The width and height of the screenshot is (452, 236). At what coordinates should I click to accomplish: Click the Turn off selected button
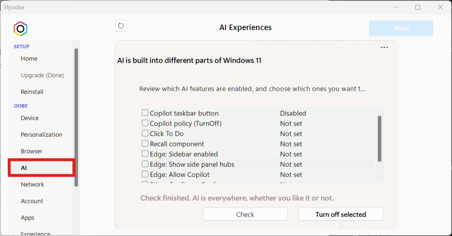(340, 214)
